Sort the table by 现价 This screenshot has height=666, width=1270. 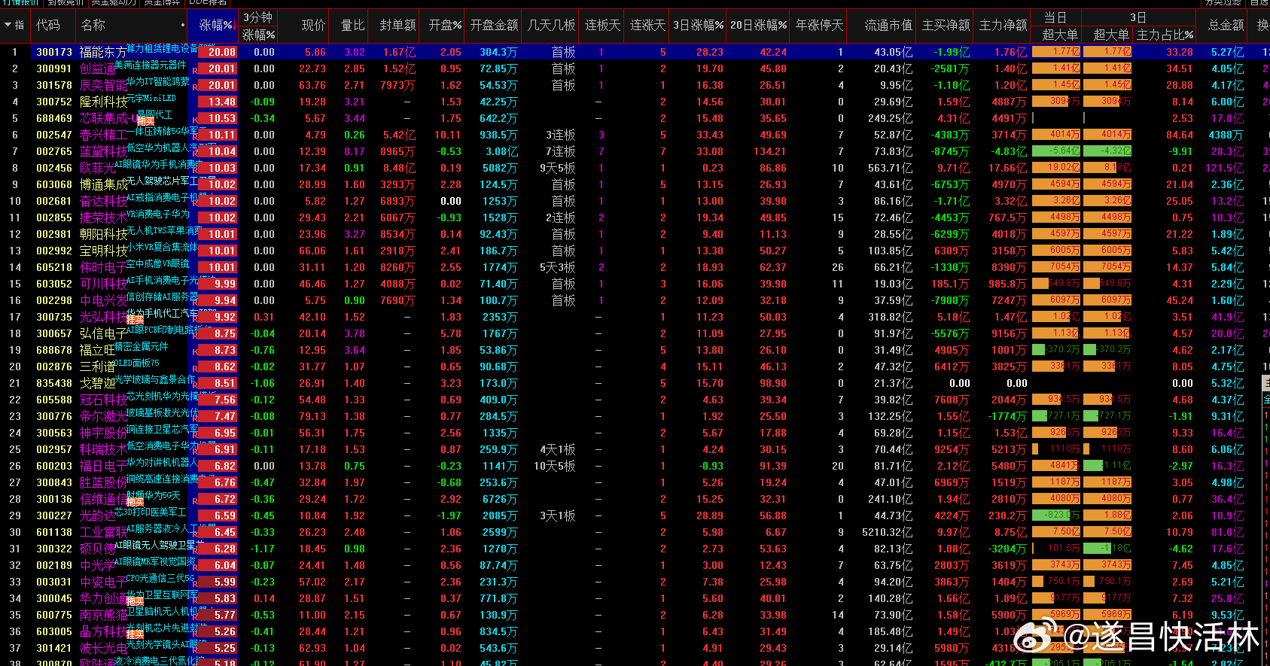313,25
